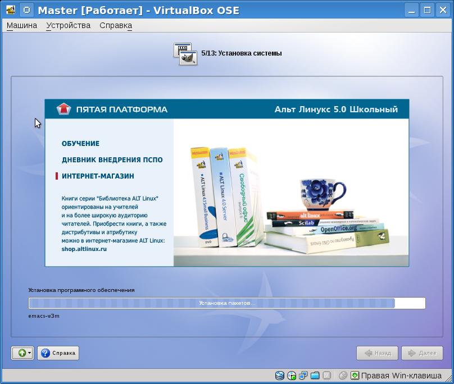Viewport: 454px width, 384px height.
Task: Click the package installation progress bar
Action: (227, 303)
